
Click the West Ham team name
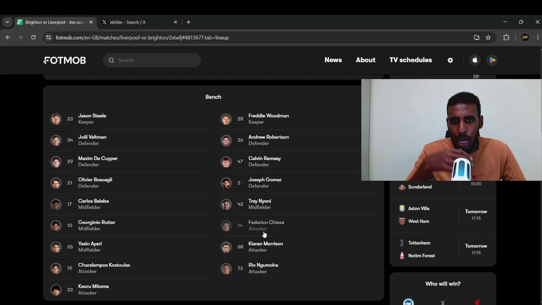pyautogui.click(x=418, y=221)
